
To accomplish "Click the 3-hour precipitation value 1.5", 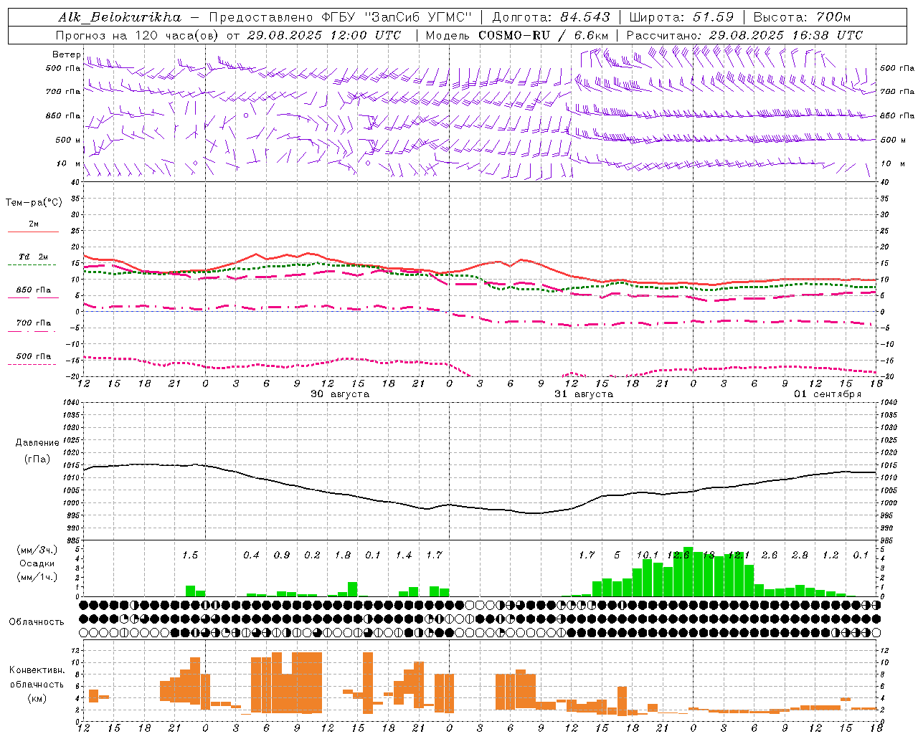I will click(x=190, y=556).
